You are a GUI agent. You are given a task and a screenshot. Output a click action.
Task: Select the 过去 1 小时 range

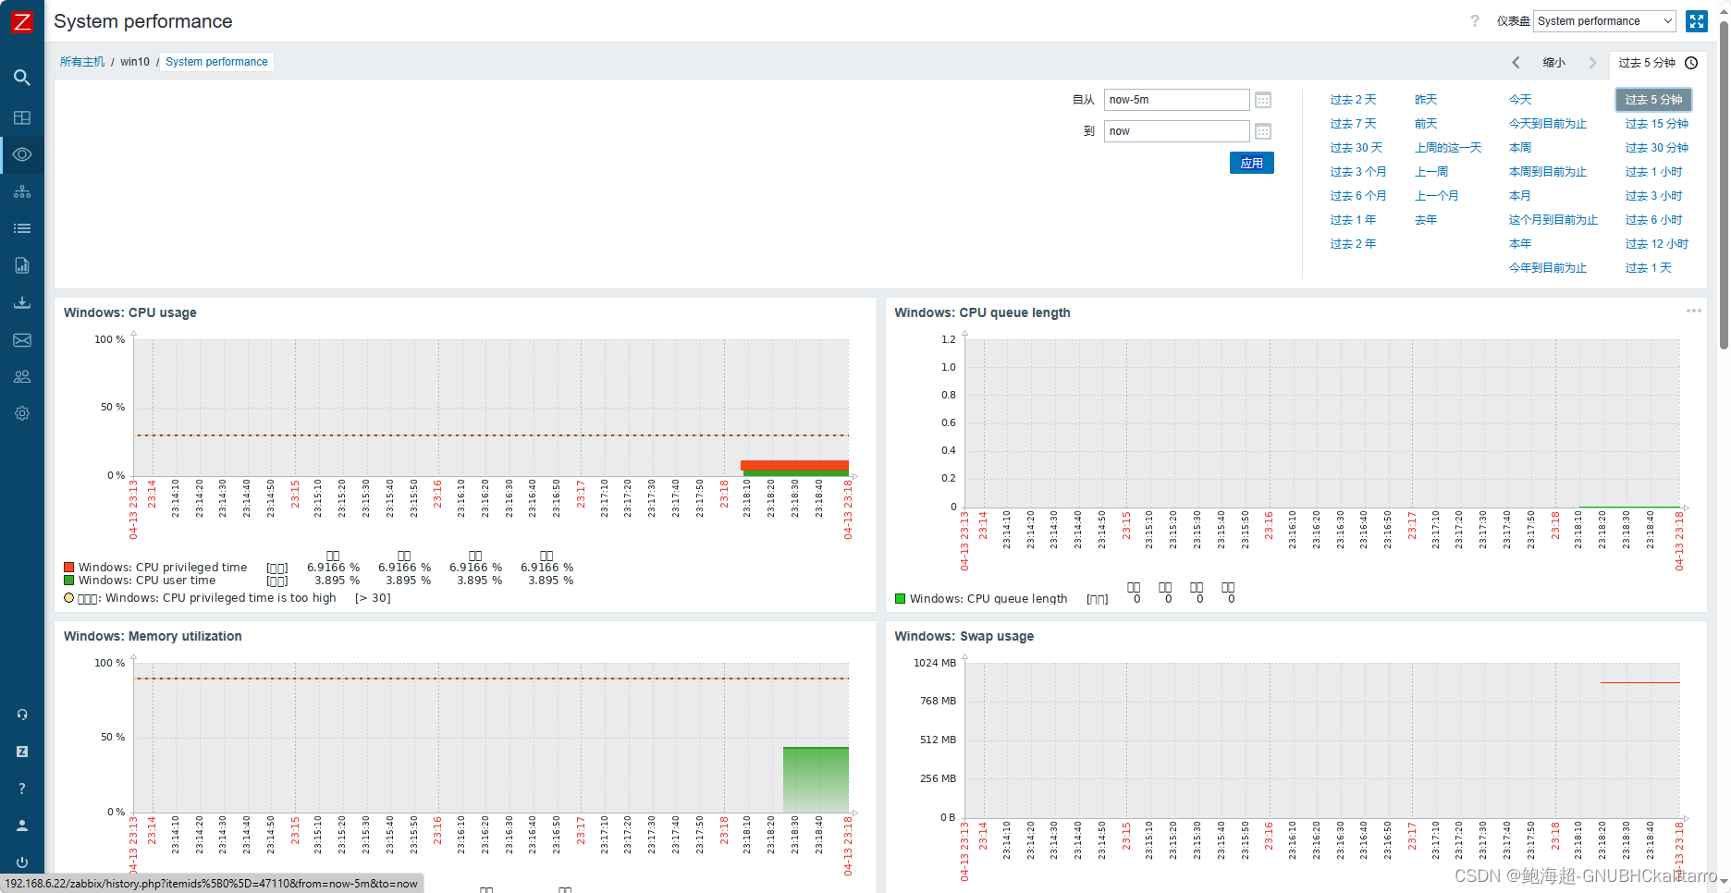click(1654, 172)
